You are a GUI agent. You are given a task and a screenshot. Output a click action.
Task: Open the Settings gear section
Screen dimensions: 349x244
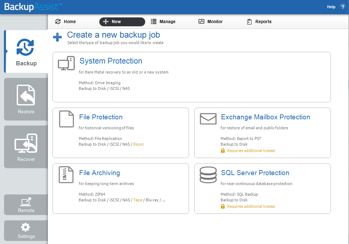point(26,231)
